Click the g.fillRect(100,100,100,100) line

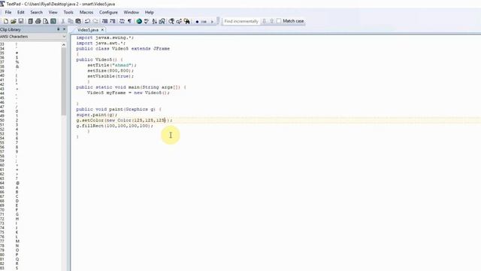[x=114, y=126]
